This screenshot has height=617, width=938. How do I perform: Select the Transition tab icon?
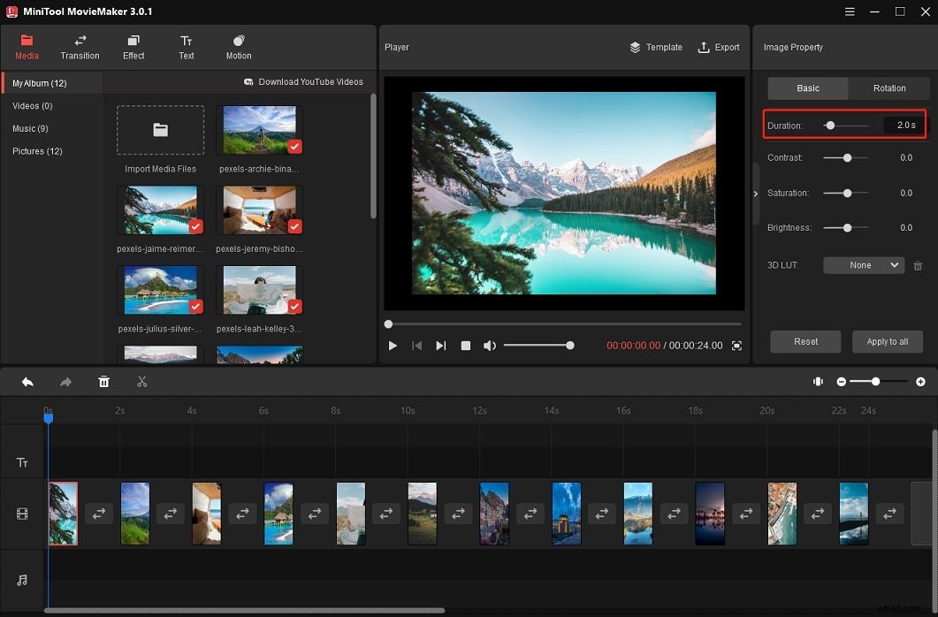(x=80, y=42)
